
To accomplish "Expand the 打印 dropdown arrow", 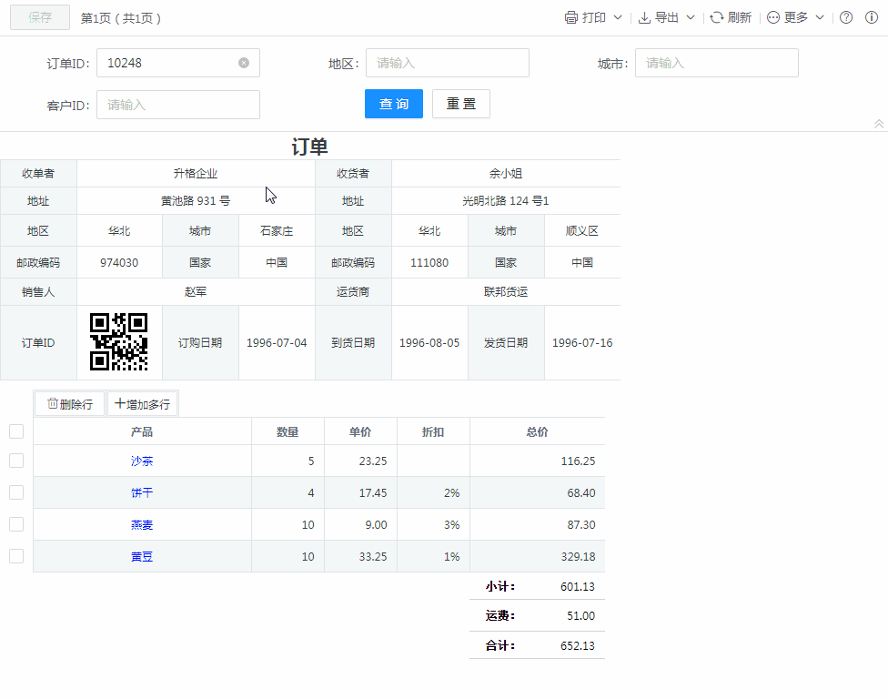I will click(x=618, y=17).
